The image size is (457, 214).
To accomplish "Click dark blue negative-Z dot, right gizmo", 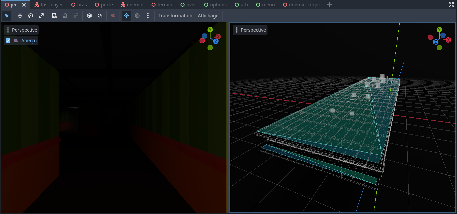I will click(x=443, y=35).
